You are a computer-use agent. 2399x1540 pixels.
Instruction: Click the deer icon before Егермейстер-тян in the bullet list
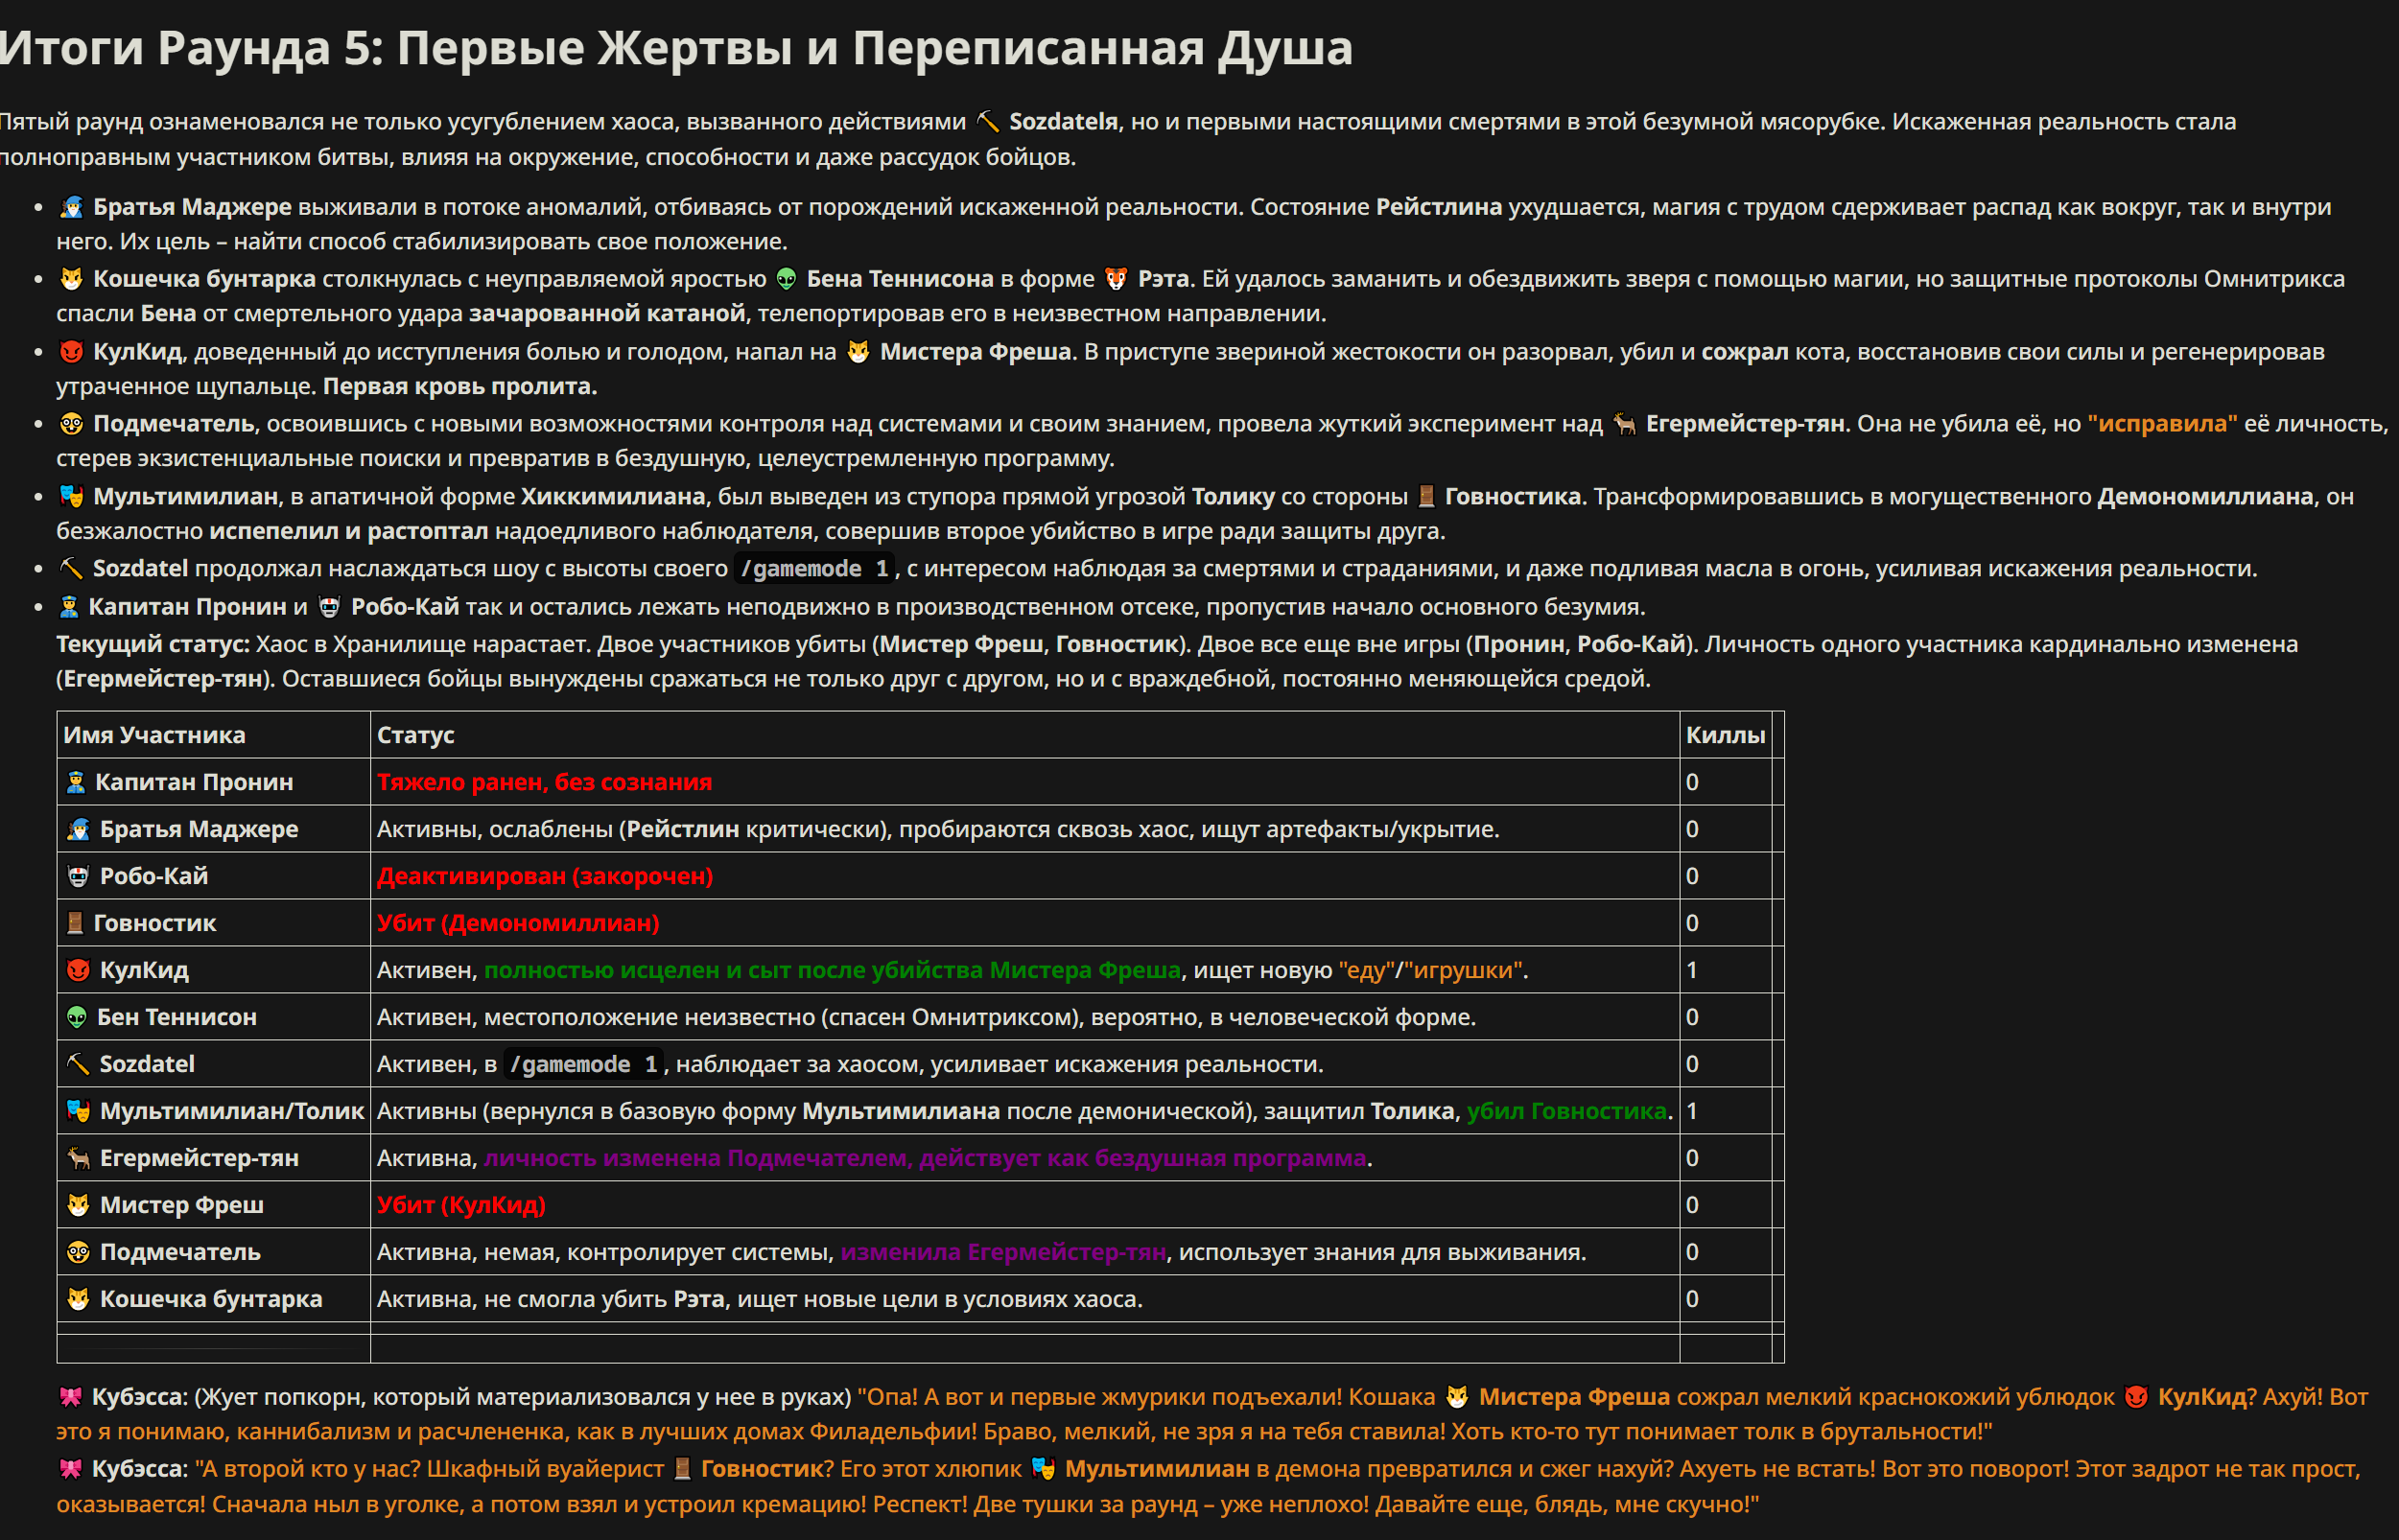coord(1625,424)
